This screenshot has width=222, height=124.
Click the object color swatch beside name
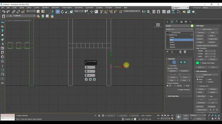[x=192, y=26]
